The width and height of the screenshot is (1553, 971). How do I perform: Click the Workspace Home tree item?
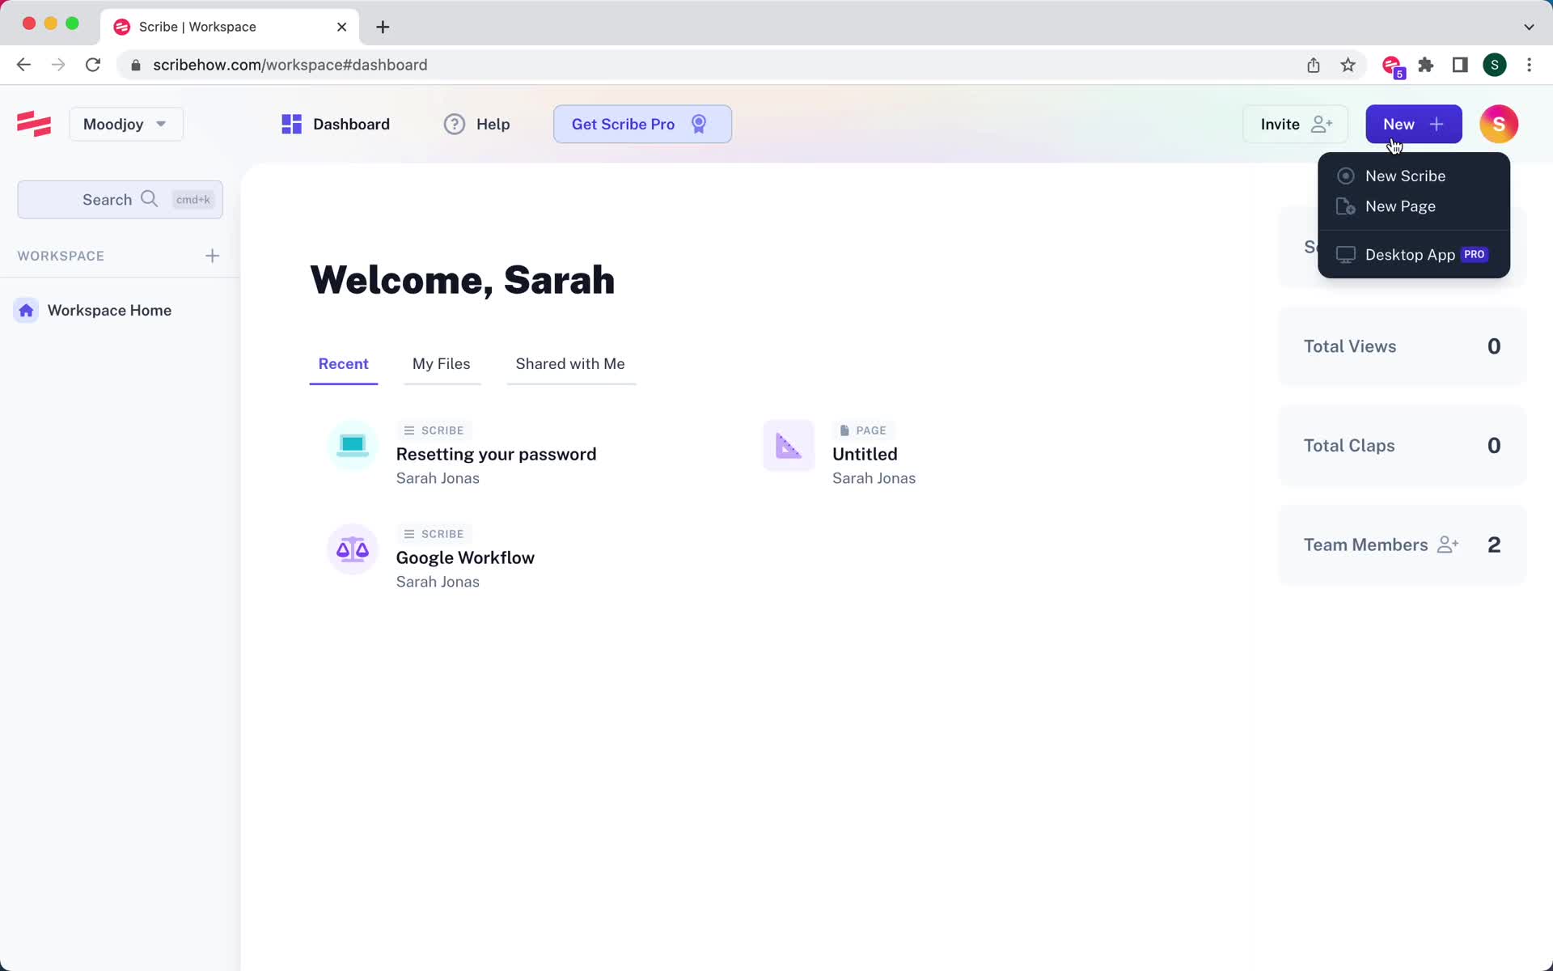click(109, 310)
